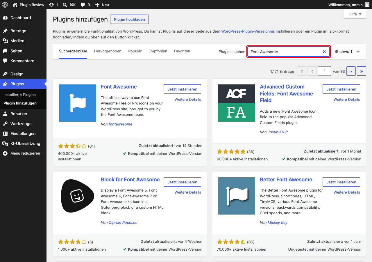Click the 400.000+ aktive Installationen text
The image size is (372, 262).
pos(72,156)
